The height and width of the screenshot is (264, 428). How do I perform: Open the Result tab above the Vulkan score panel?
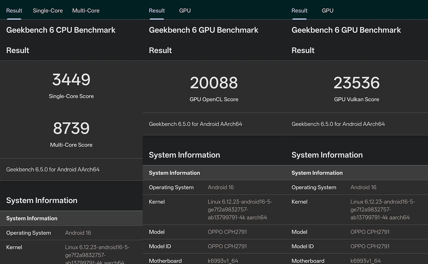299,11
